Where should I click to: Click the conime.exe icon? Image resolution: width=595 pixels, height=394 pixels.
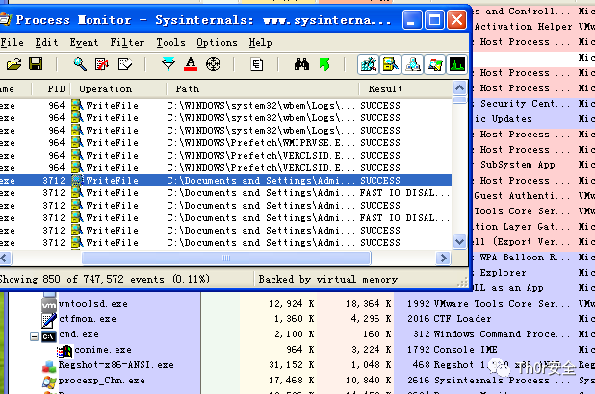click(65, 352)
